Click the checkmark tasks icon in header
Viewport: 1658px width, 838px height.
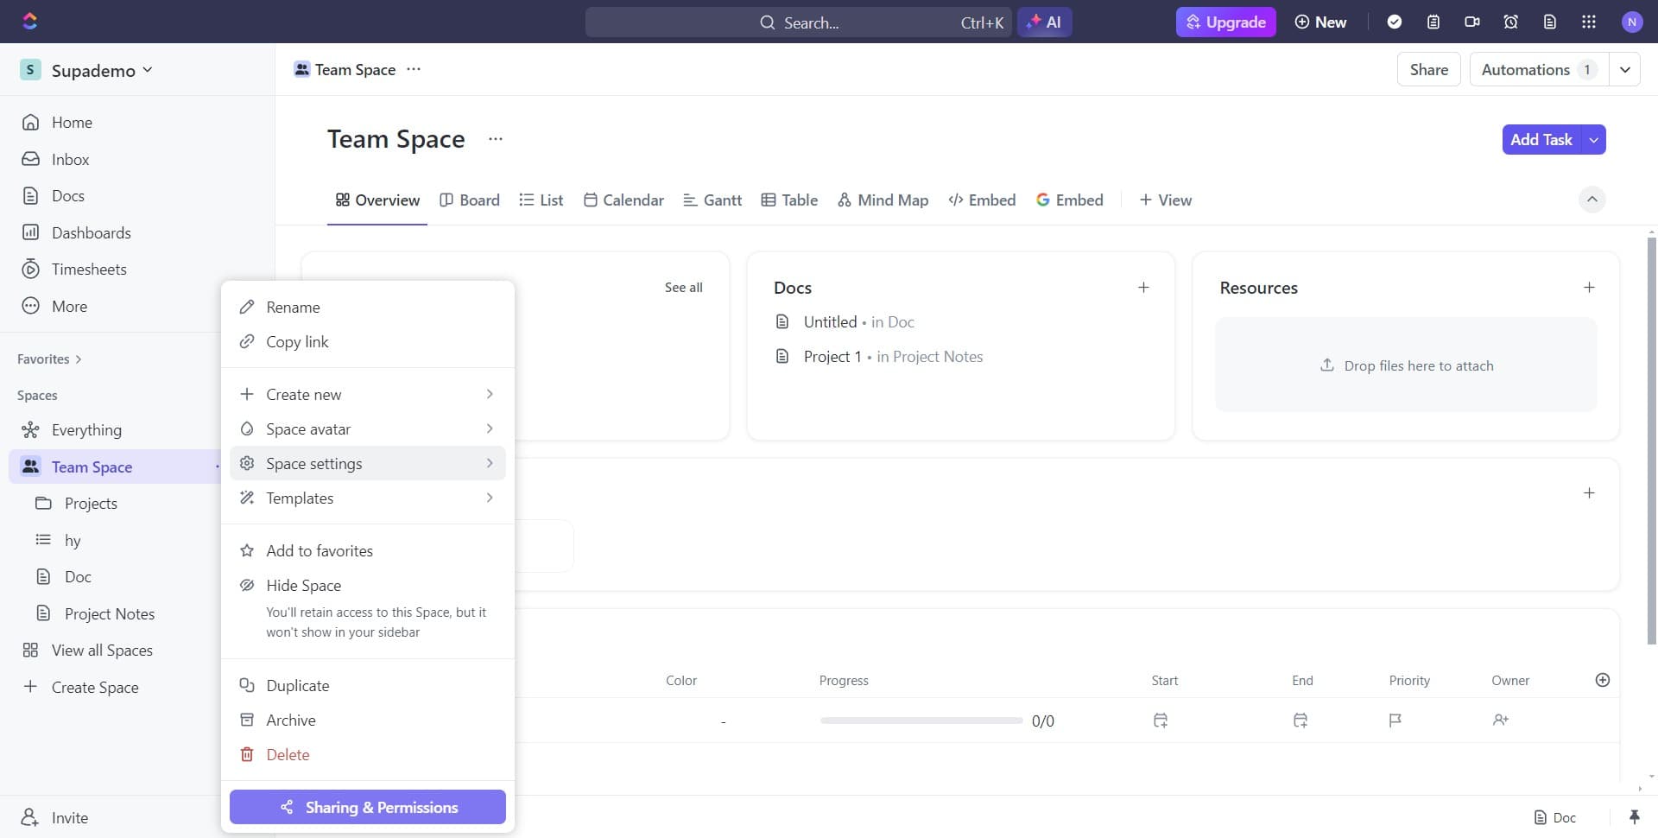tap(1395, 22)
